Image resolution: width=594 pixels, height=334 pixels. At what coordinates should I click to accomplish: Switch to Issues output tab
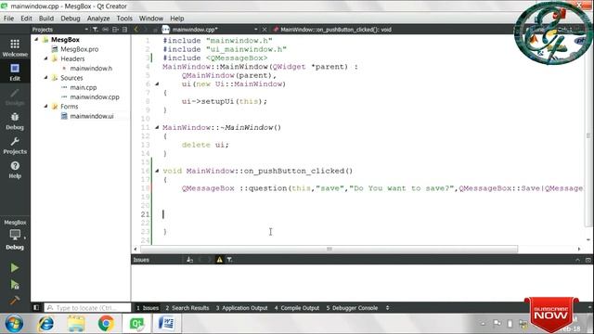click(148, 308)
